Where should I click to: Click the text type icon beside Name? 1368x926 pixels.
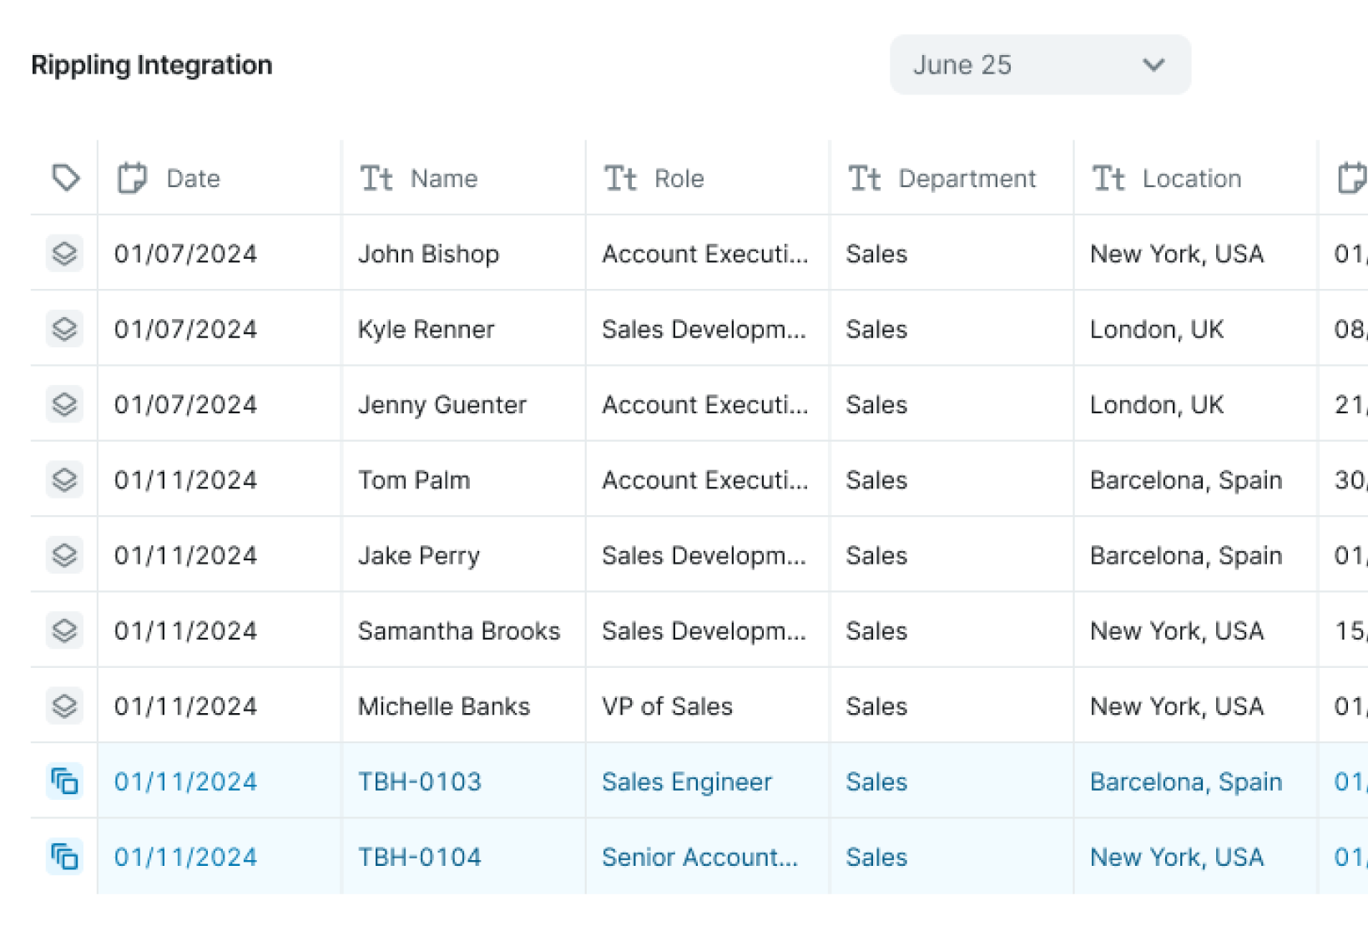(x=376, y=178)
